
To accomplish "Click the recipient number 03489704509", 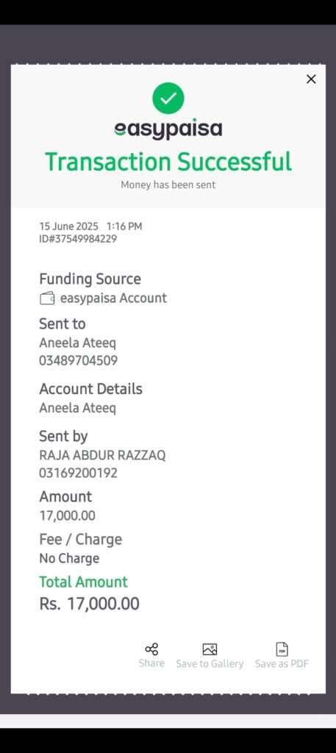I will coord(78,360).
